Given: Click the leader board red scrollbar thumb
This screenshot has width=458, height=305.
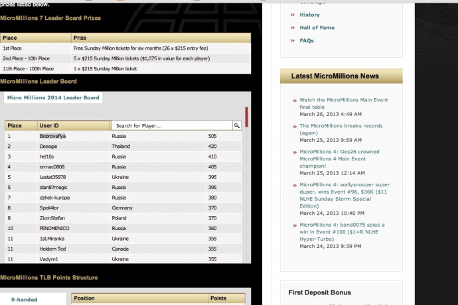Looking at the screenshot, I should tap(247, 117).
